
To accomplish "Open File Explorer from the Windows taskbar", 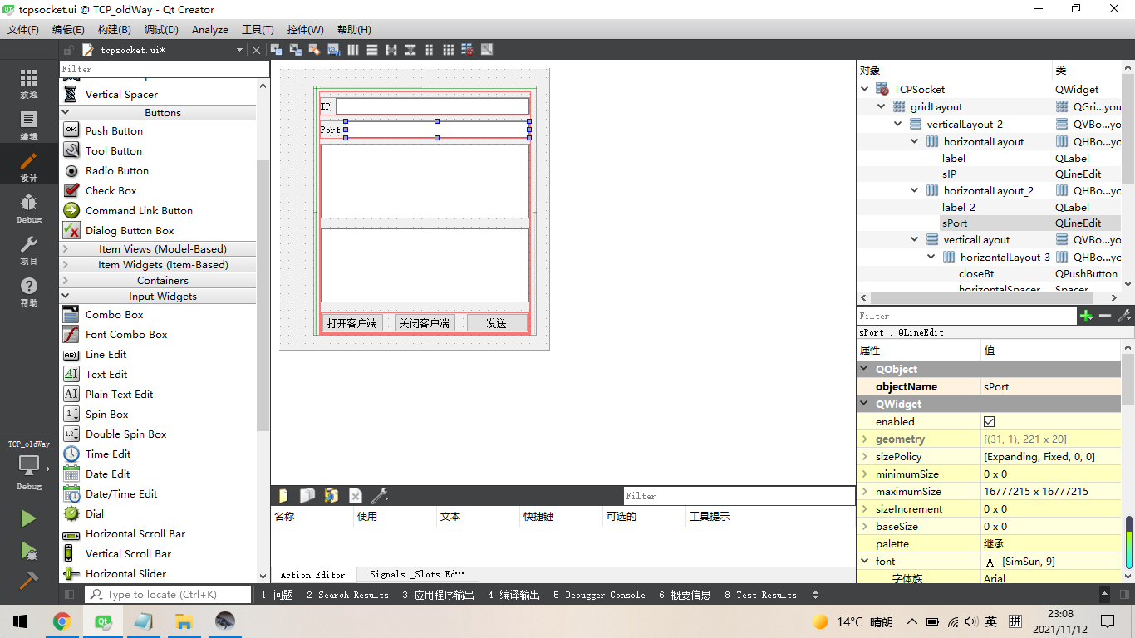I will click(184, 621).
